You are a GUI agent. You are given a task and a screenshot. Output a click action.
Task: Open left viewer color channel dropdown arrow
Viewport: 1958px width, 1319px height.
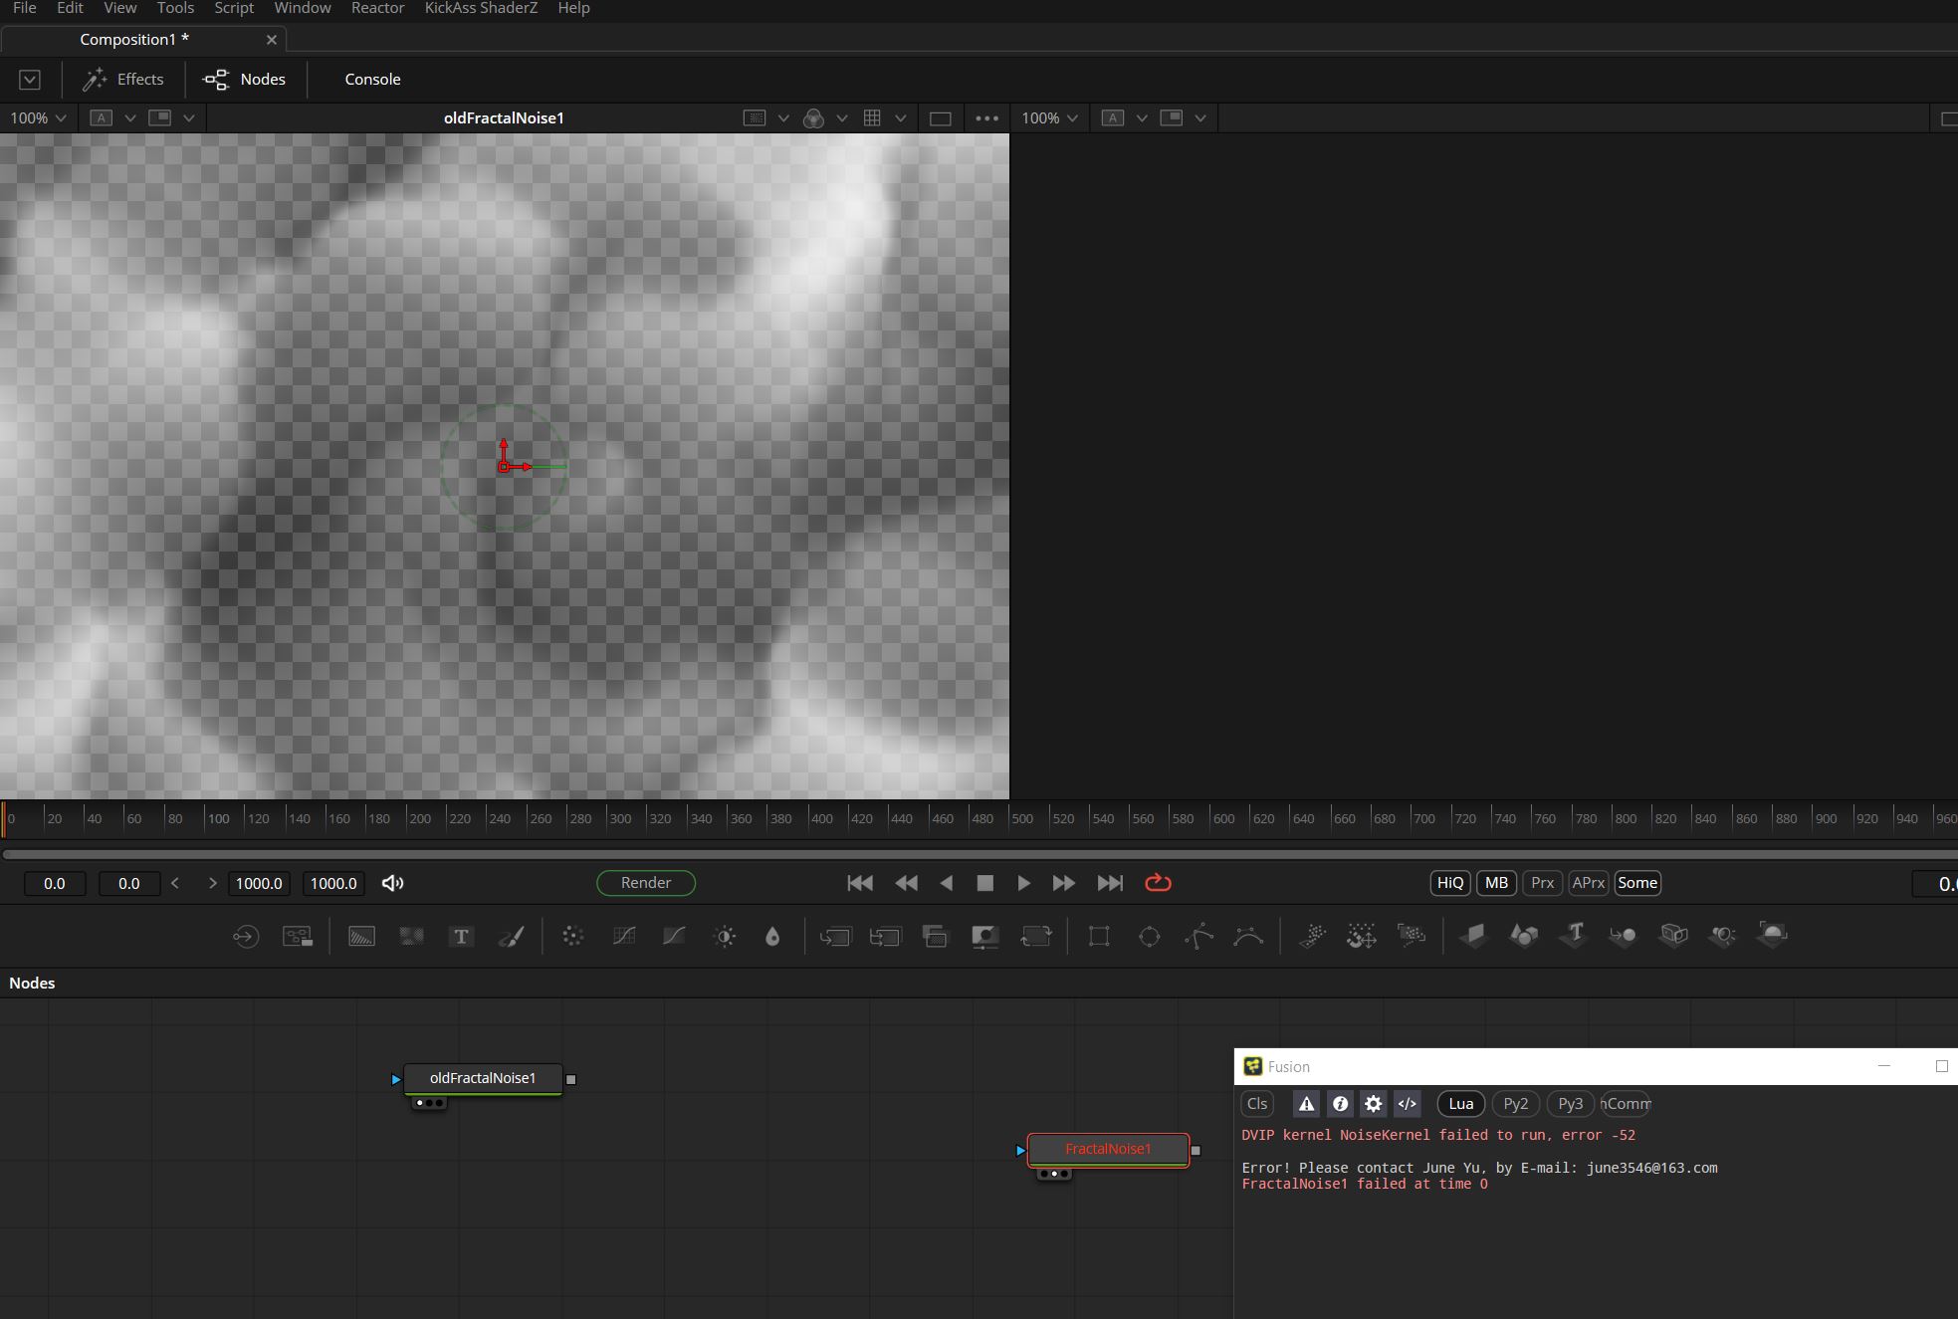(x=842, y=118)
